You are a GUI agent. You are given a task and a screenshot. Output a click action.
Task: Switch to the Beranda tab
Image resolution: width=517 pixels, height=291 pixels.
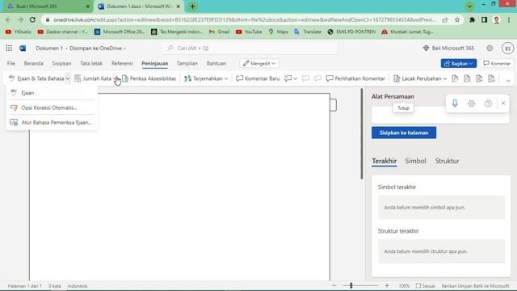click(34, 63)
